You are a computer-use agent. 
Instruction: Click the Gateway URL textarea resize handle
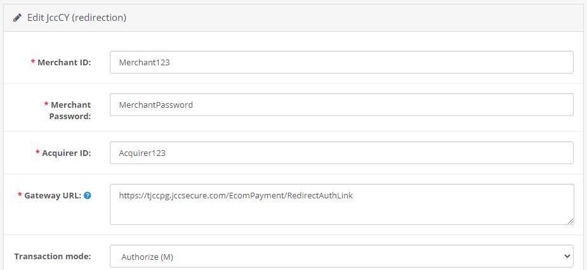[x=570, y=221]
